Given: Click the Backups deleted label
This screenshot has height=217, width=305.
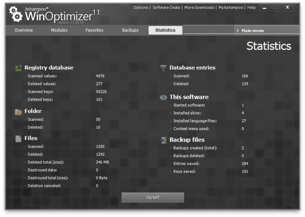Looking at the screenshot, I should pos(189,156).
